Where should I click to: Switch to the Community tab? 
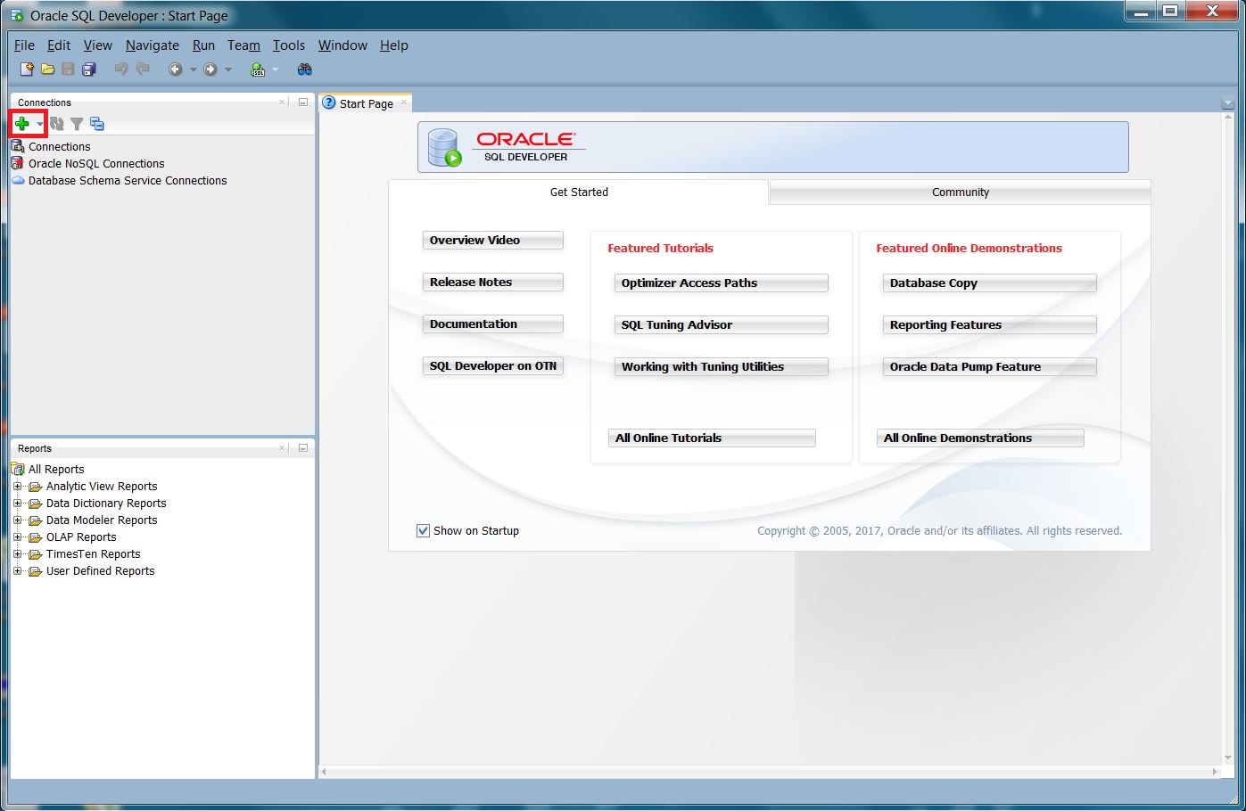point(960,192)
